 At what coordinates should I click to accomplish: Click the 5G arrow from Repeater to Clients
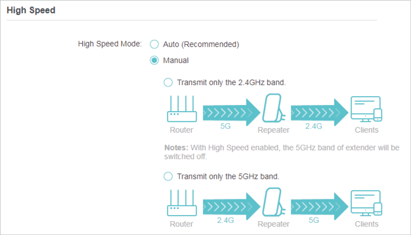pos(319,207)
